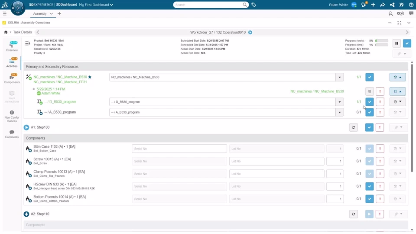Open Overview sidebar panel
The image size is (416, 234).
click(x=12, y=46)
